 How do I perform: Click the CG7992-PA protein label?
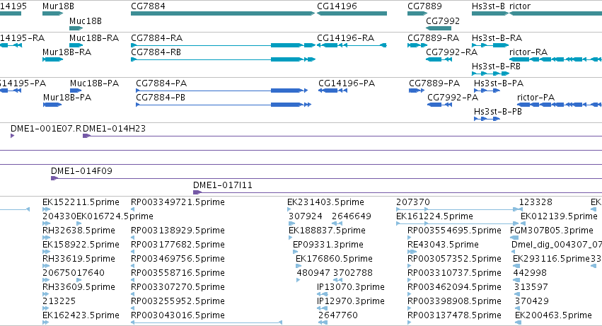pyautogui.click(x=453, y=98)
